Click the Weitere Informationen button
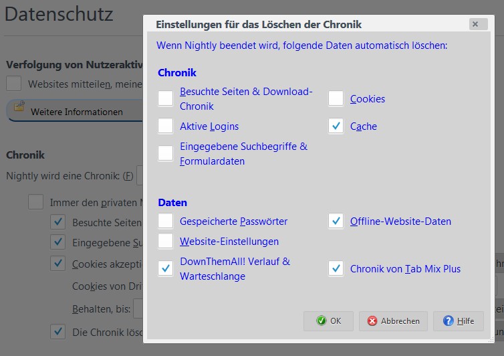This screenshot has height=356, width=504. click(76, 112)
